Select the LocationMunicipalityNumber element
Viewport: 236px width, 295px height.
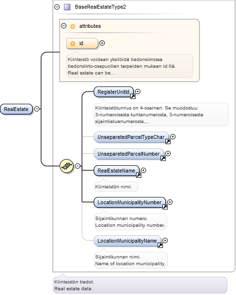click(x=129, y=202)
